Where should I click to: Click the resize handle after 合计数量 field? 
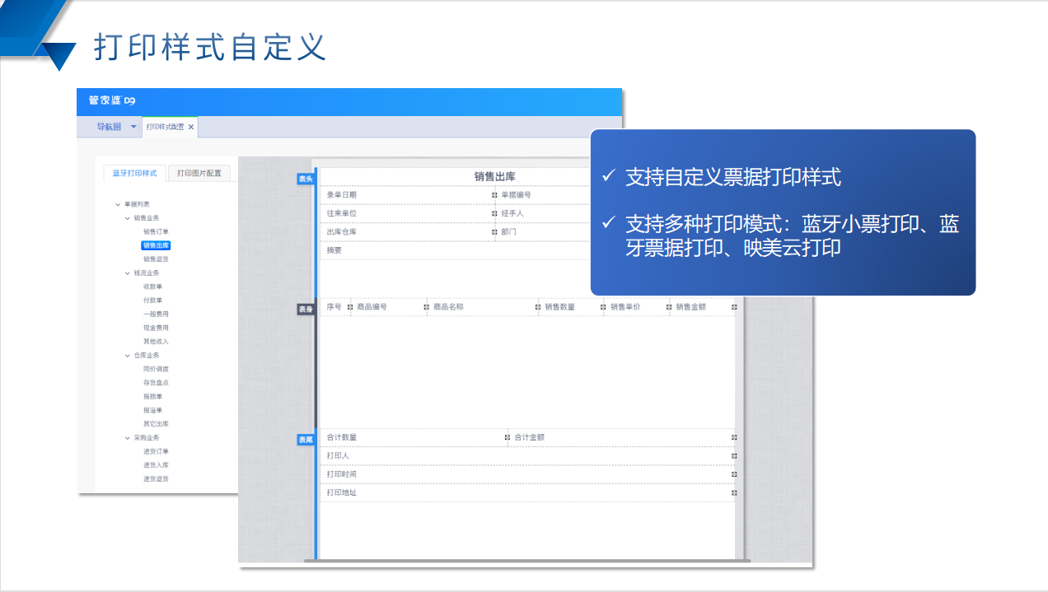[x=508, y=437]
